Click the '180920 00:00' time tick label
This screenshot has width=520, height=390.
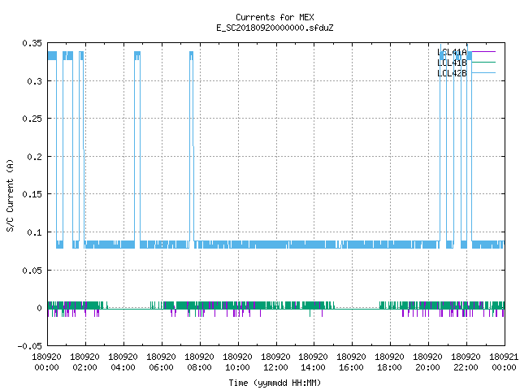coord(47,362)
